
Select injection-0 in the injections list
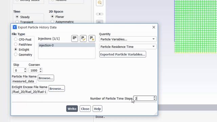(66, 45)
